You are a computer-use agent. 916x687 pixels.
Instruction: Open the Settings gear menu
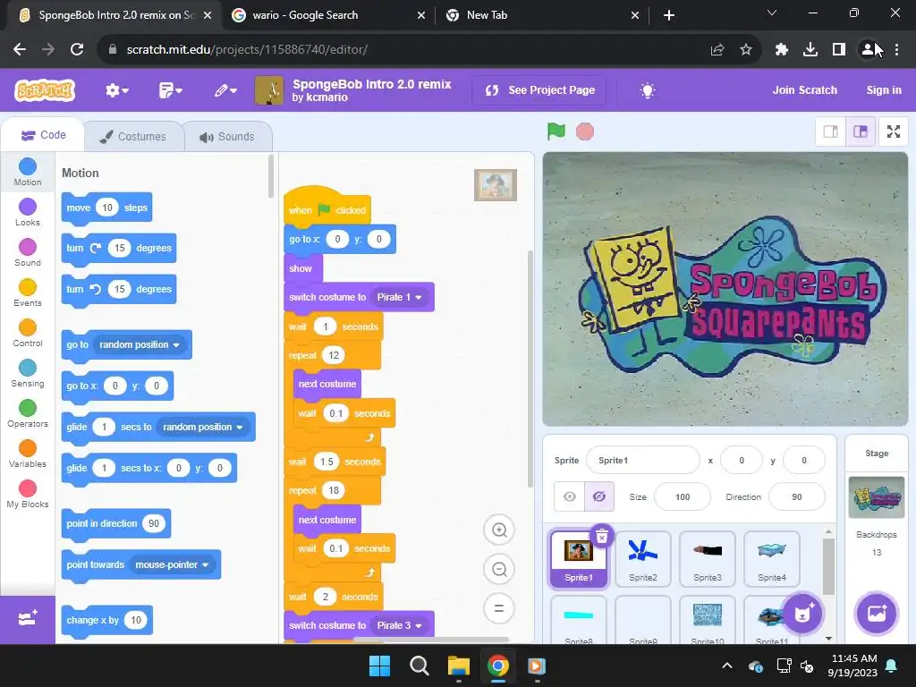tap(117, 90)
